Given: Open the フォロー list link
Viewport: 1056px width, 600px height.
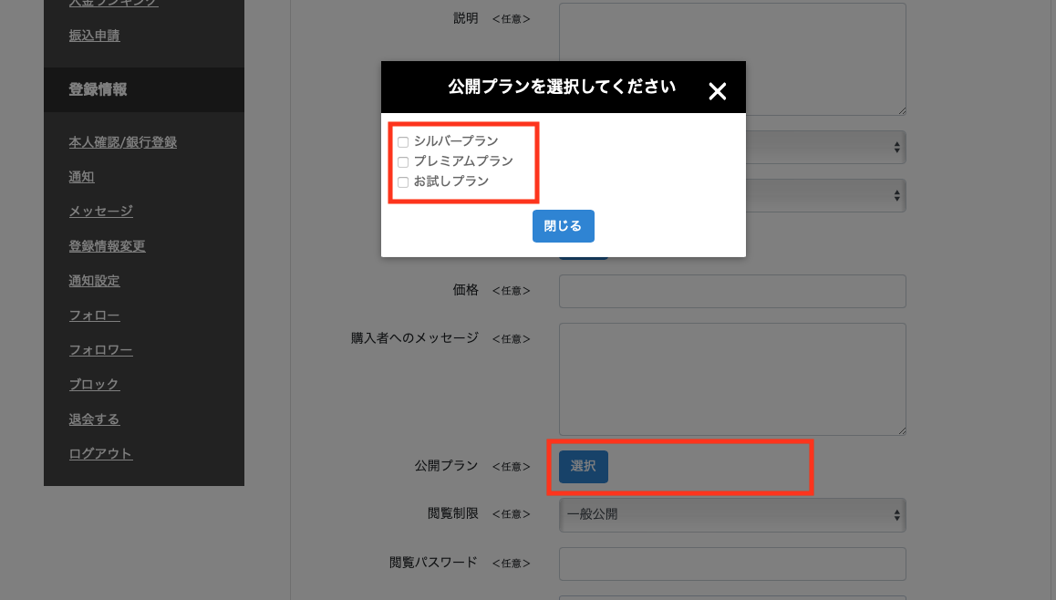Looking at the screenshot, I should pyautogui.click(x=94, y=316).
